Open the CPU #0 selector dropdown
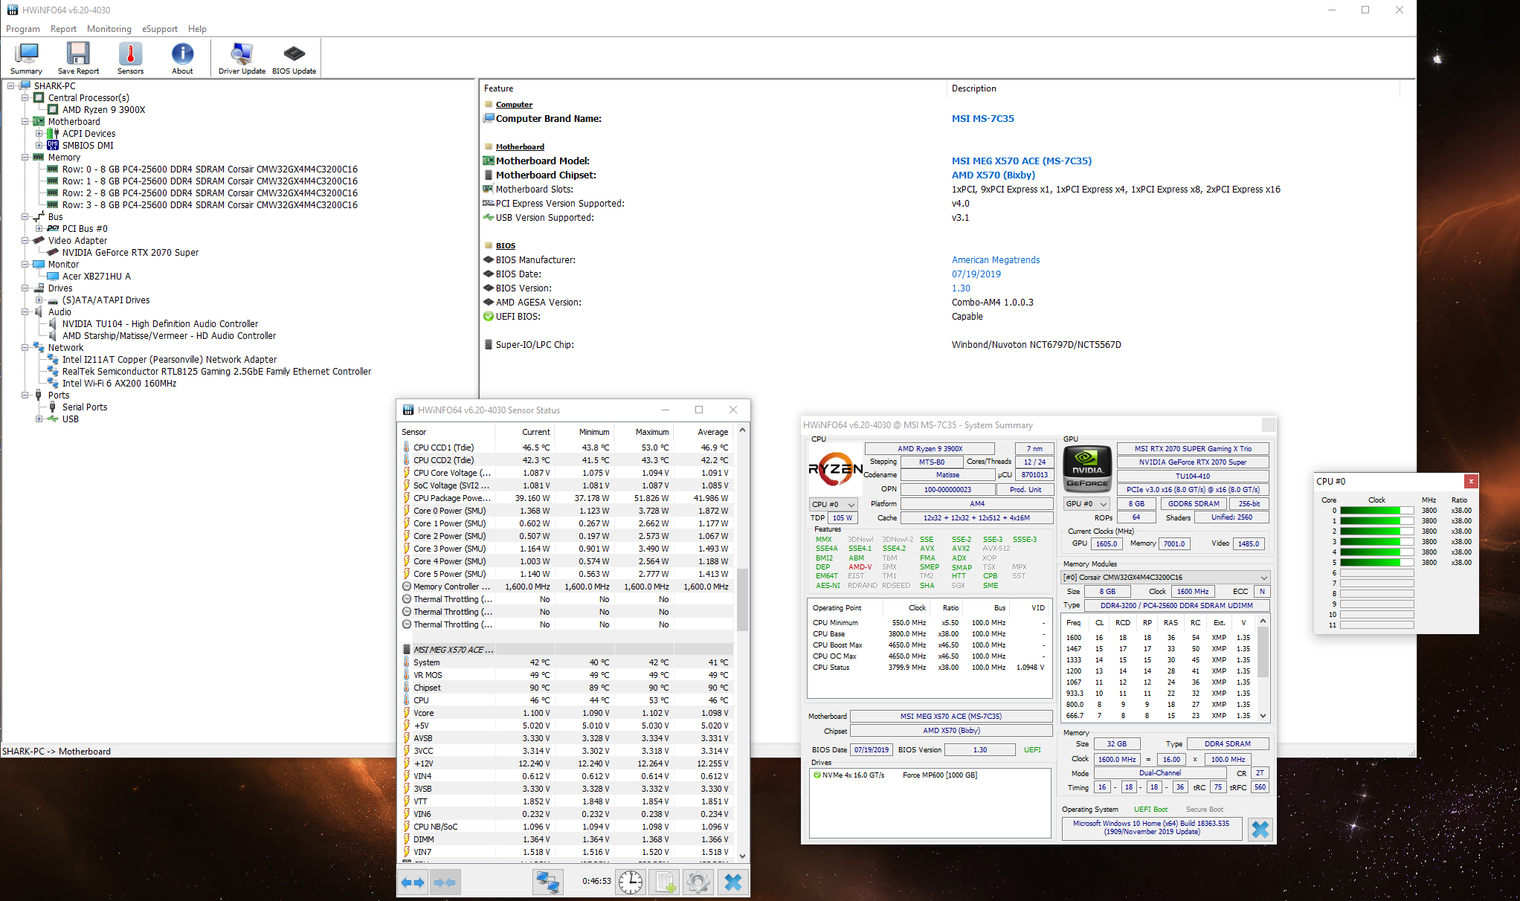The height and width of the screenshot is (901, 1520). coord(833,504)
